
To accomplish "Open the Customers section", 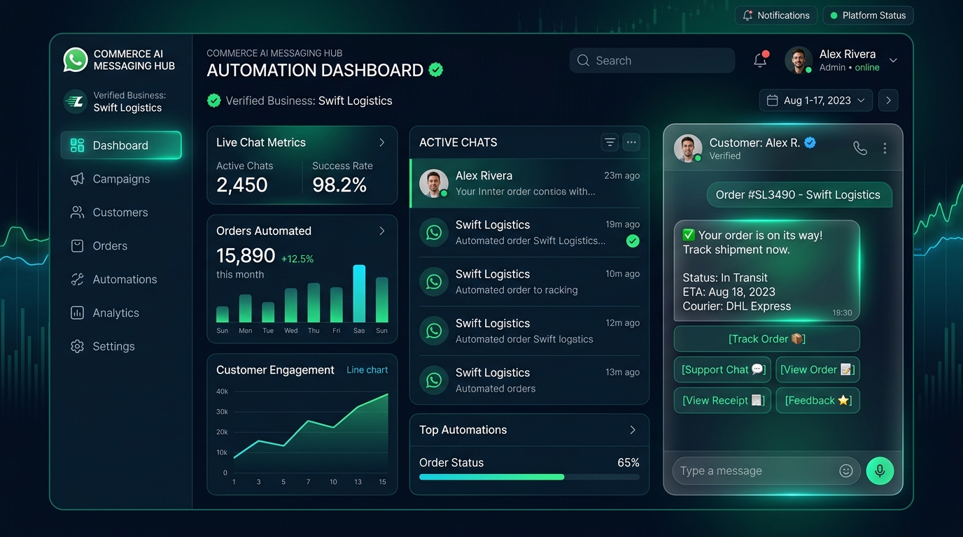I will [121, 213].
